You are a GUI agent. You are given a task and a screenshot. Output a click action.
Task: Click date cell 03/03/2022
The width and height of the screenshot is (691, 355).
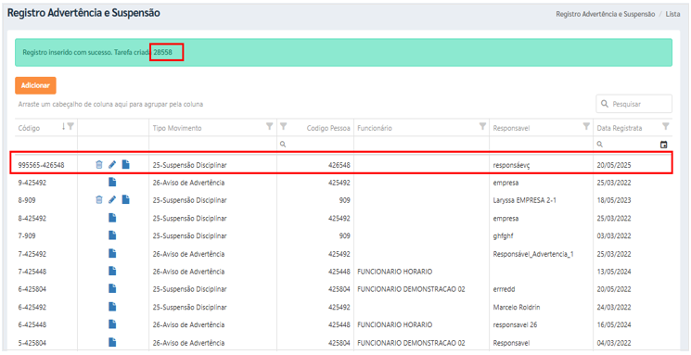coord(614,236)
